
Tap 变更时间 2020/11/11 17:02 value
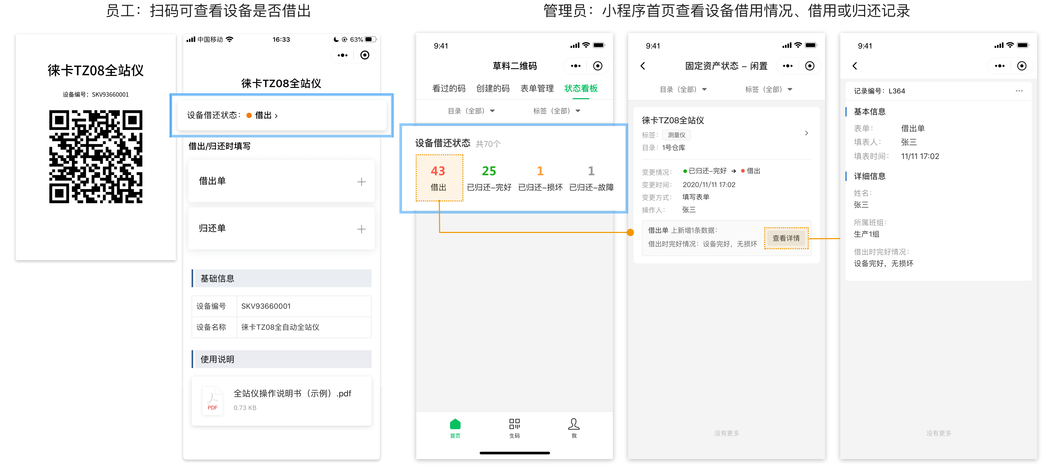click(709, 185)
